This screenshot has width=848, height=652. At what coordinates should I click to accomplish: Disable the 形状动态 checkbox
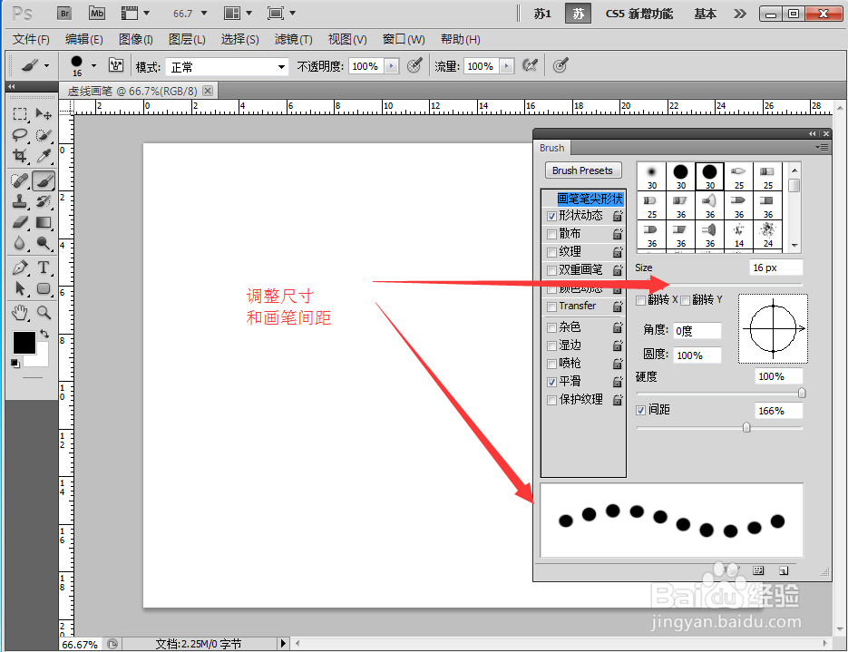(551, 216)
